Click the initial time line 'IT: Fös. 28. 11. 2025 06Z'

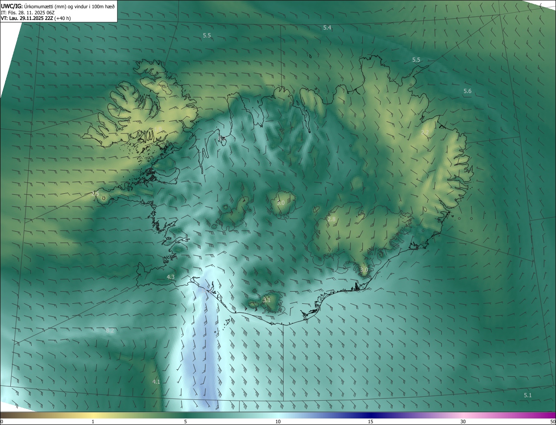(27, 13)
